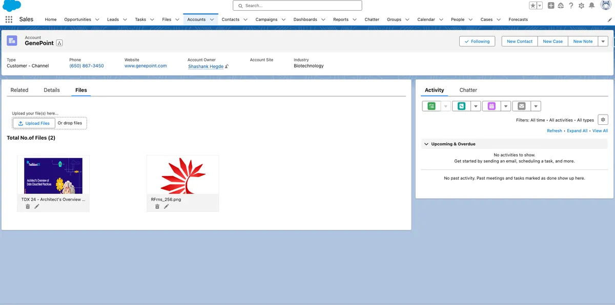Click the Reports tab

click(x=341, y=19)
